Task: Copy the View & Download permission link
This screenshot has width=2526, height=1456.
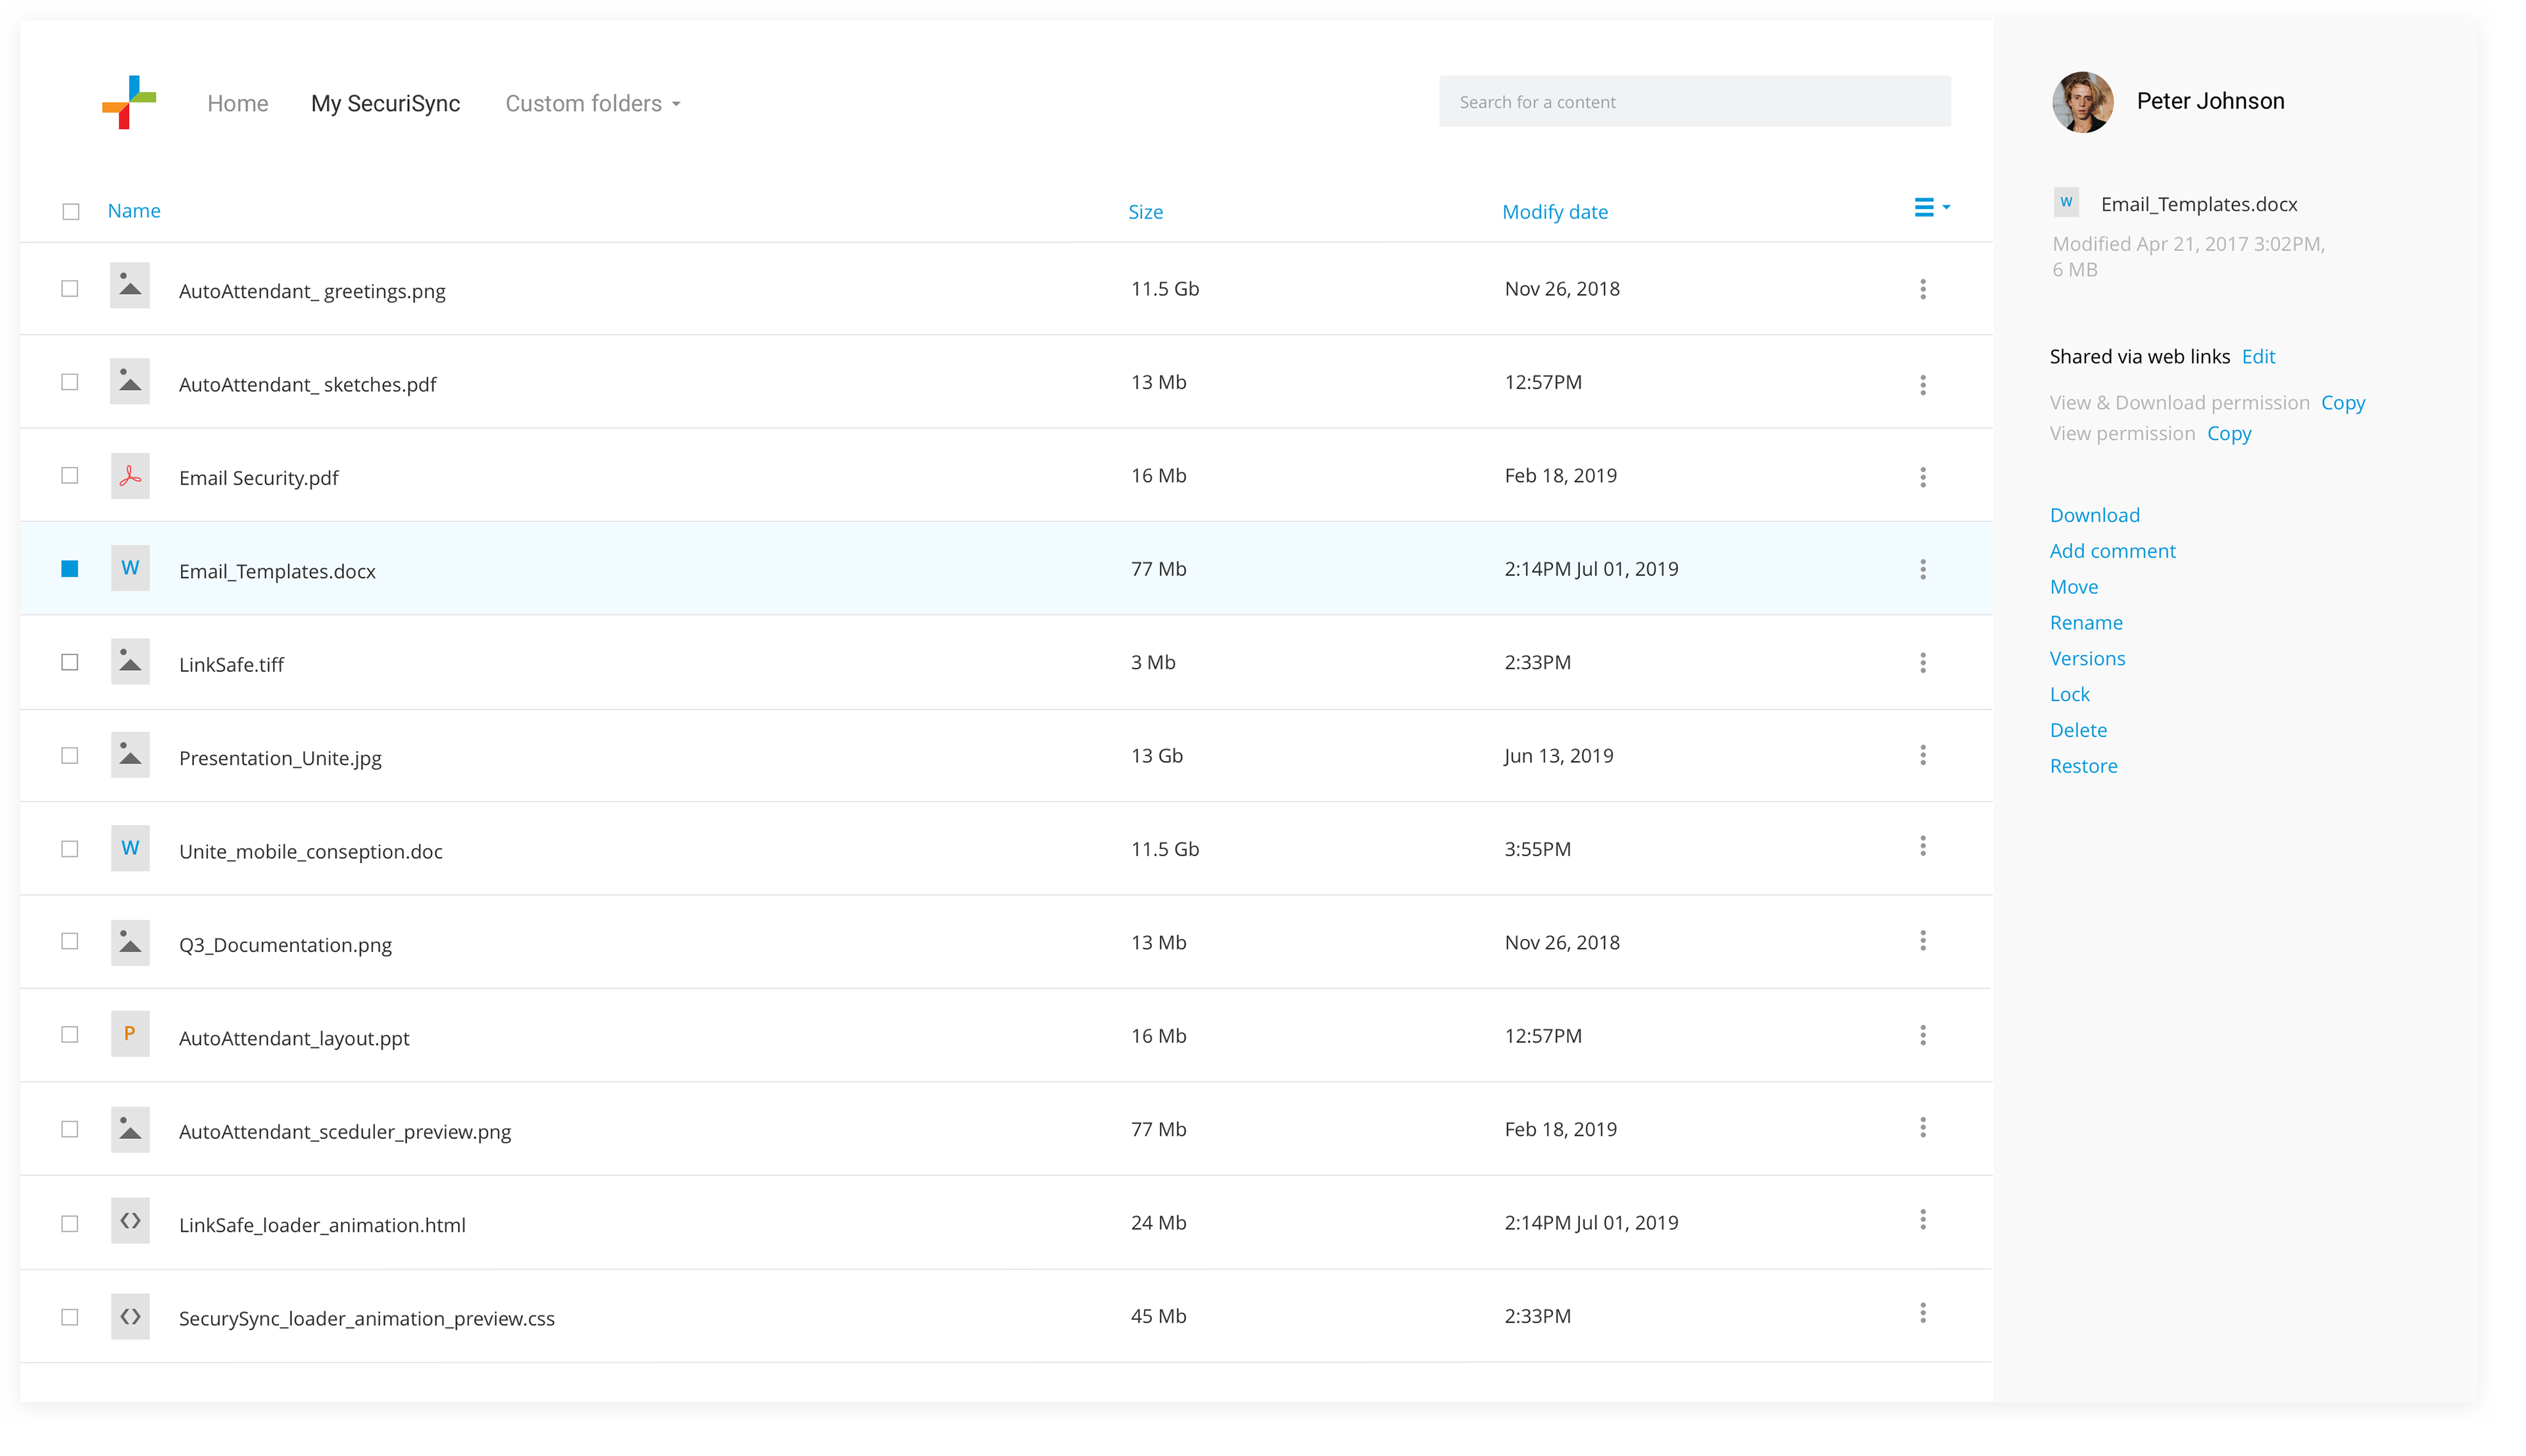Action: tap(2343, 403)
